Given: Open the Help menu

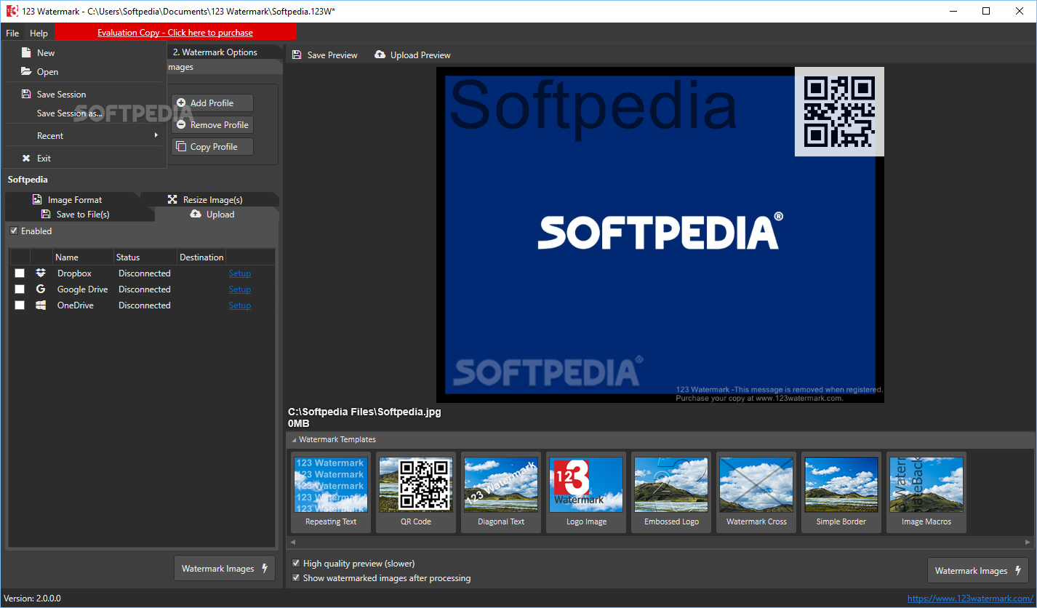Looking at the screenshot, I should (x=39, y=33).
